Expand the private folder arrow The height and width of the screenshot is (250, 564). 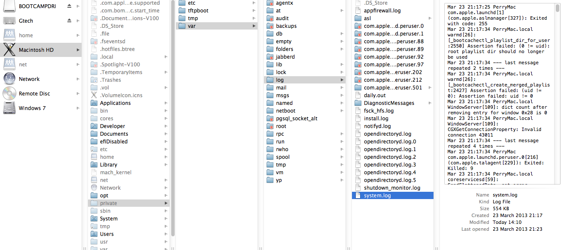pyautogui.click(x=166, y=203)
